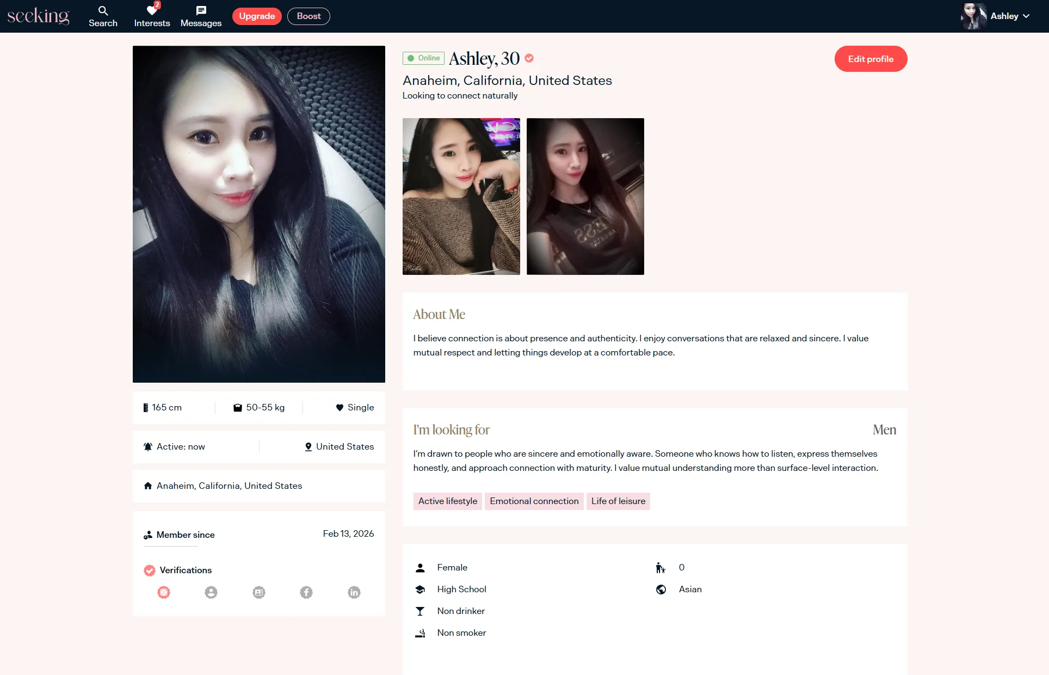The width and height of the screenshot is (1049, 675).
Task: Click the ID card verification icon
Action: 259,592
